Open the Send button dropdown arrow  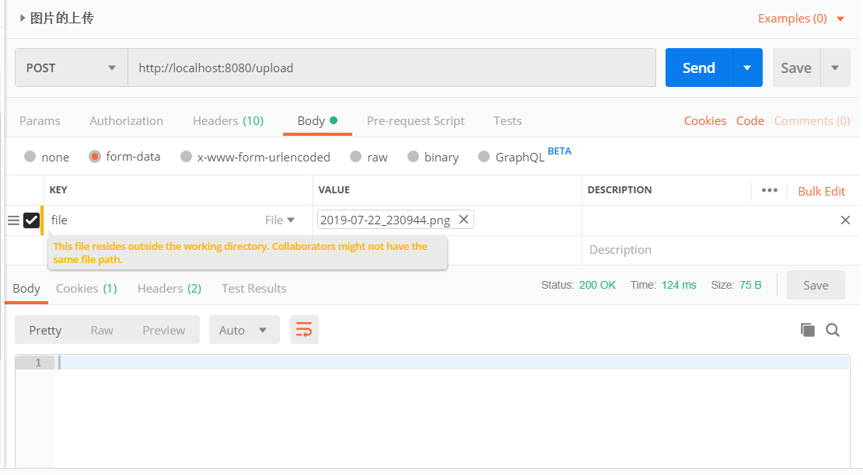click(747, 68)
